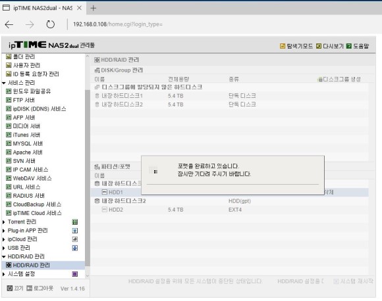Click green icon beside Torrent 관리
The width and height of the screenshot is (382, 301).
click(75, 222)
